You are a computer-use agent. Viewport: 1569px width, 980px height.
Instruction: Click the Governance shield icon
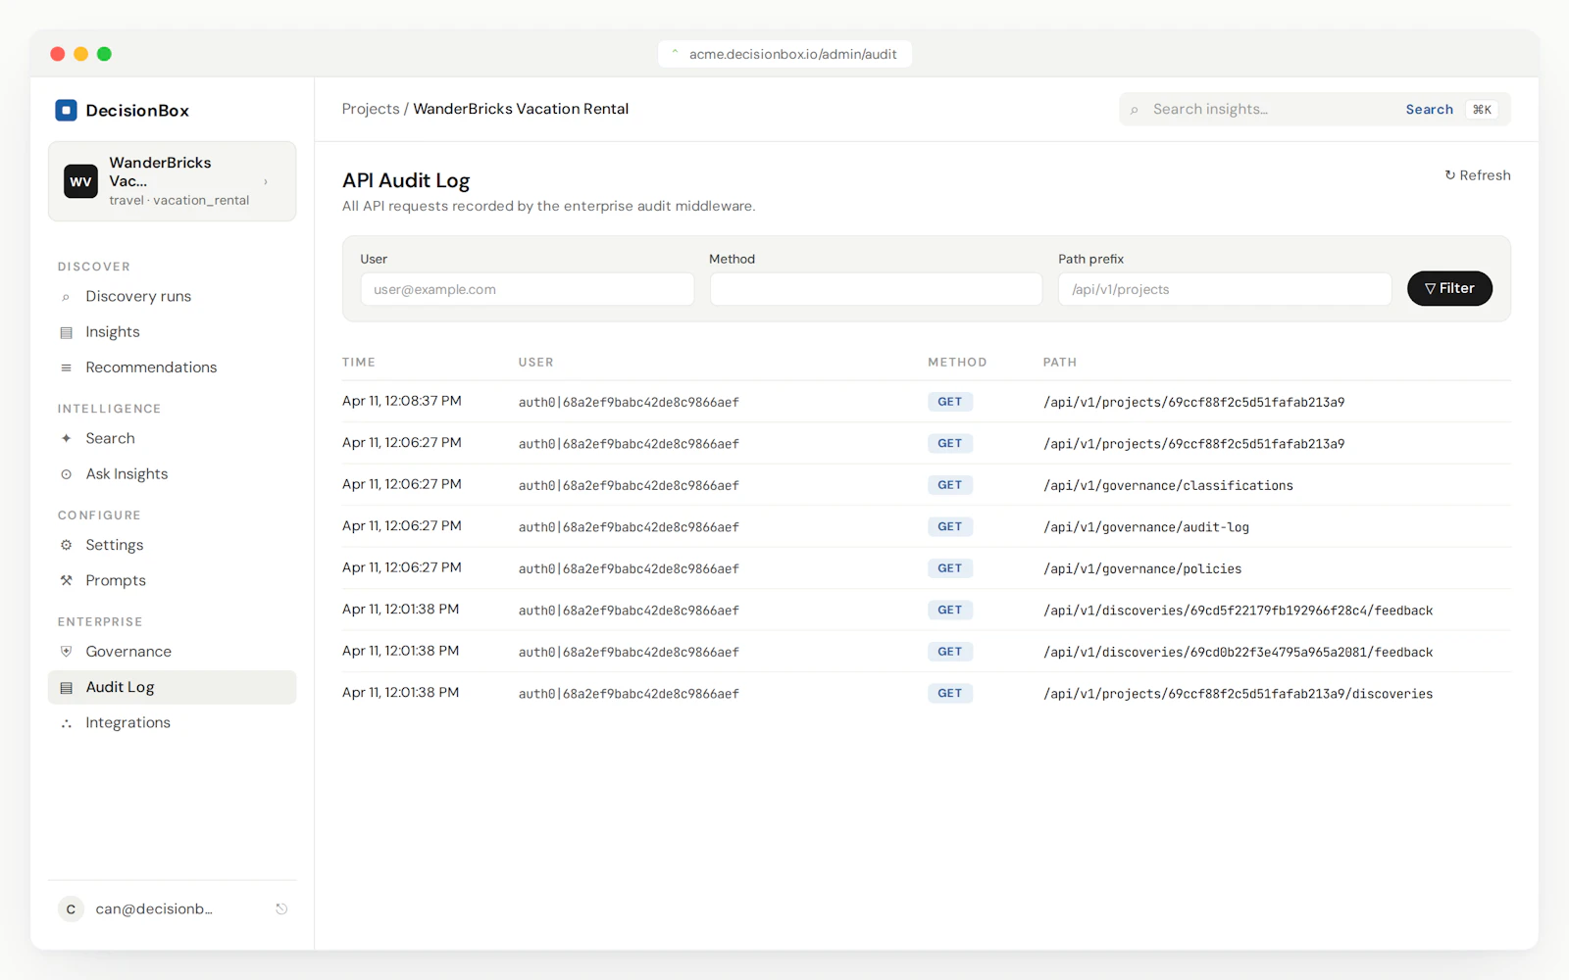click(x=66, y=652)
